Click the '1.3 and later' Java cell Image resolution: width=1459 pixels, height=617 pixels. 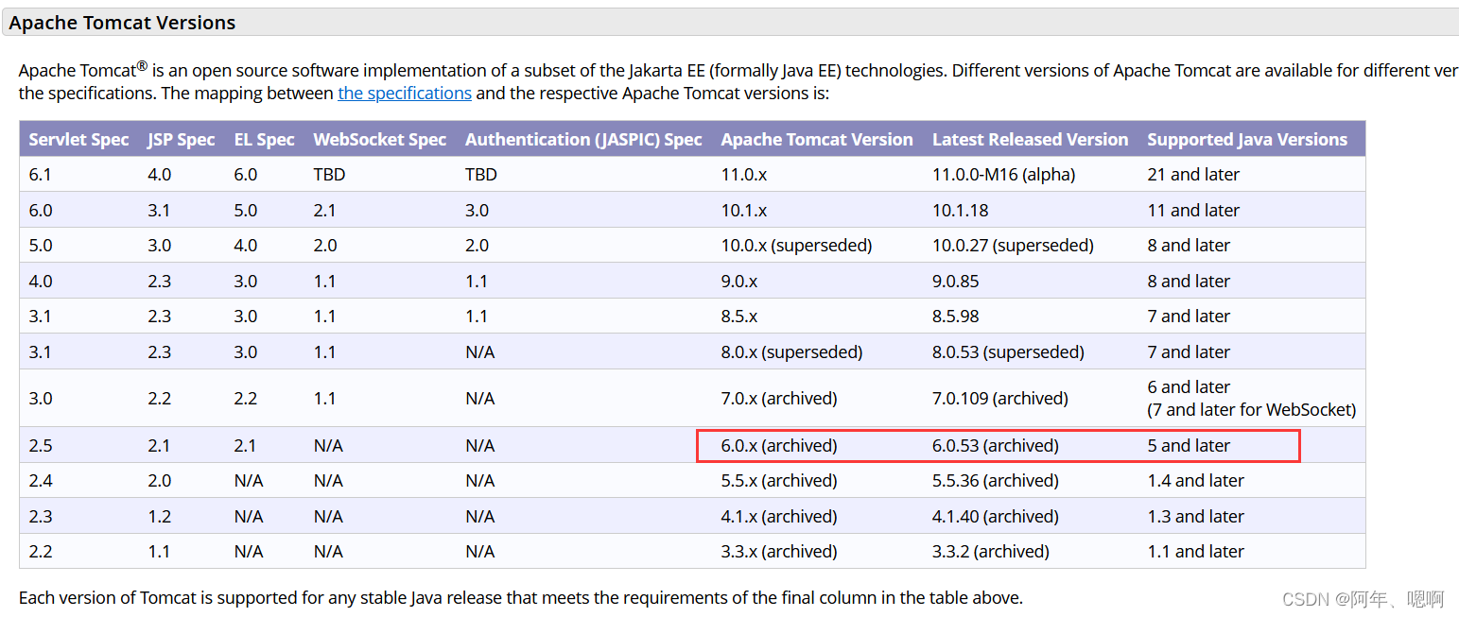tap(1196, 517)
